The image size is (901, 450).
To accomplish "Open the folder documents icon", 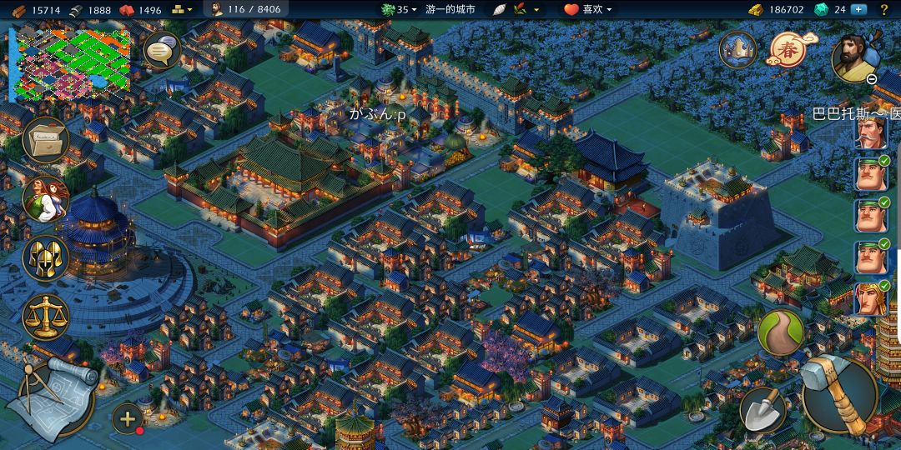I will tap(46, 140).
